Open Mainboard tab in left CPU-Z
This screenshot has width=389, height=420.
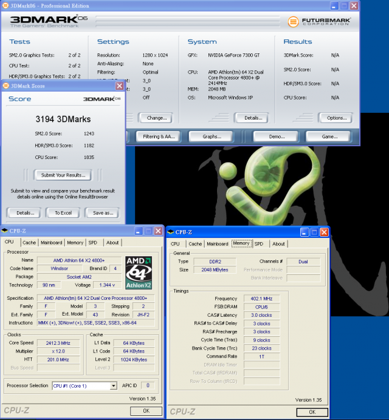pos(51,242)
